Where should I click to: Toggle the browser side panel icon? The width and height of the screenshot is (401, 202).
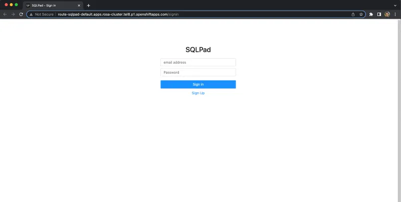tap(379, 15)
